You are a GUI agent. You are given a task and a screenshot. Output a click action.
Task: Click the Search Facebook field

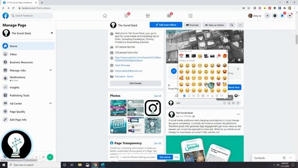(x=32, y=15)
